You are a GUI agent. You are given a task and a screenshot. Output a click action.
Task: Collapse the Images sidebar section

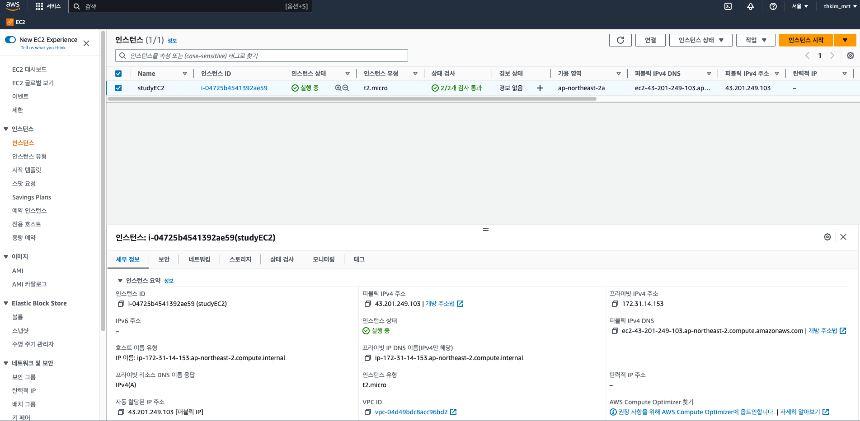pos(6,257)
